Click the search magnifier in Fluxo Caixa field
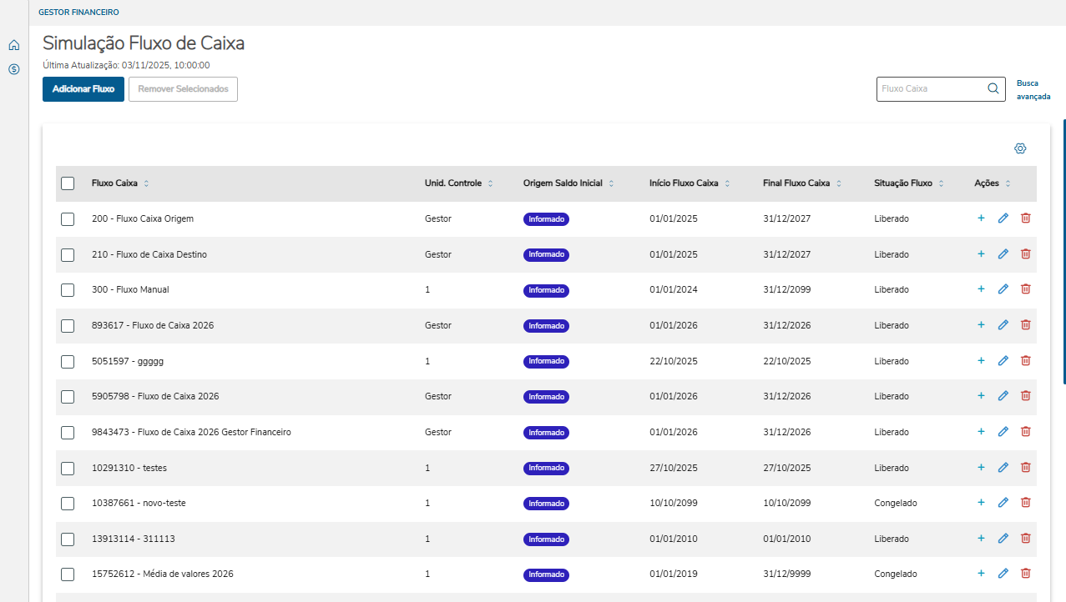 click(x=993, y=88)
